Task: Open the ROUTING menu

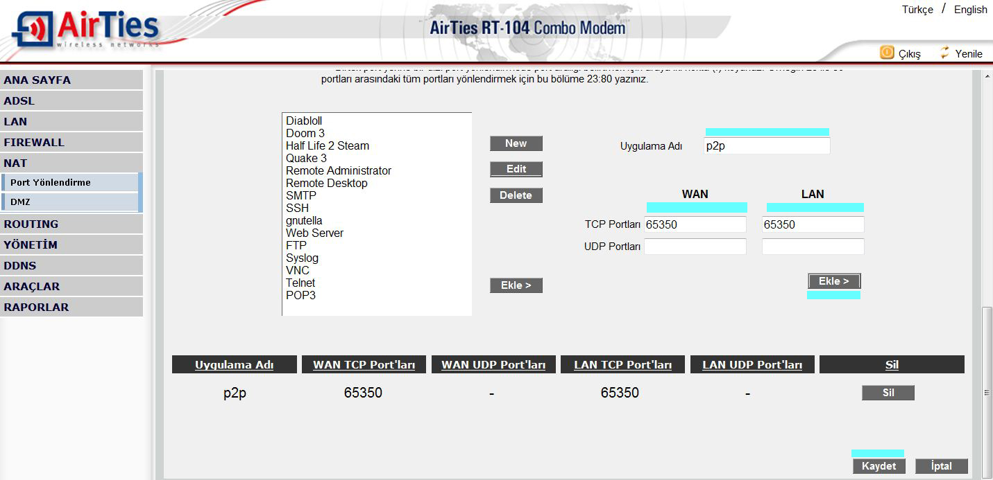Action: [x=71, y=224]
